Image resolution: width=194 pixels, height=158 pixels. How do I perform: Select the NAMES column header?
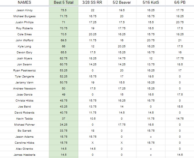[x=24, y=3]
